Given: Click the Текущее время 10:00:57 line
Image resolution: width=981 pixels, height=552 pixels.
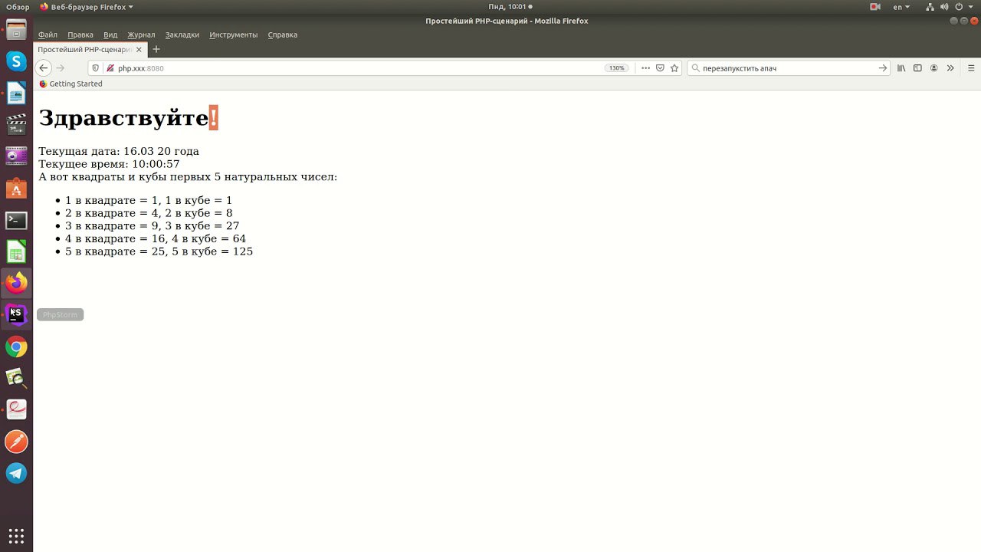Looking at the screenshot, I should point(109,164).
